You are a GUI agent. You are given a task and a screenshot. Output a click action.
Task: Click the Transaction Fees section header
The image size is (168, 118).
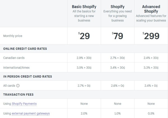click(18, 95)
